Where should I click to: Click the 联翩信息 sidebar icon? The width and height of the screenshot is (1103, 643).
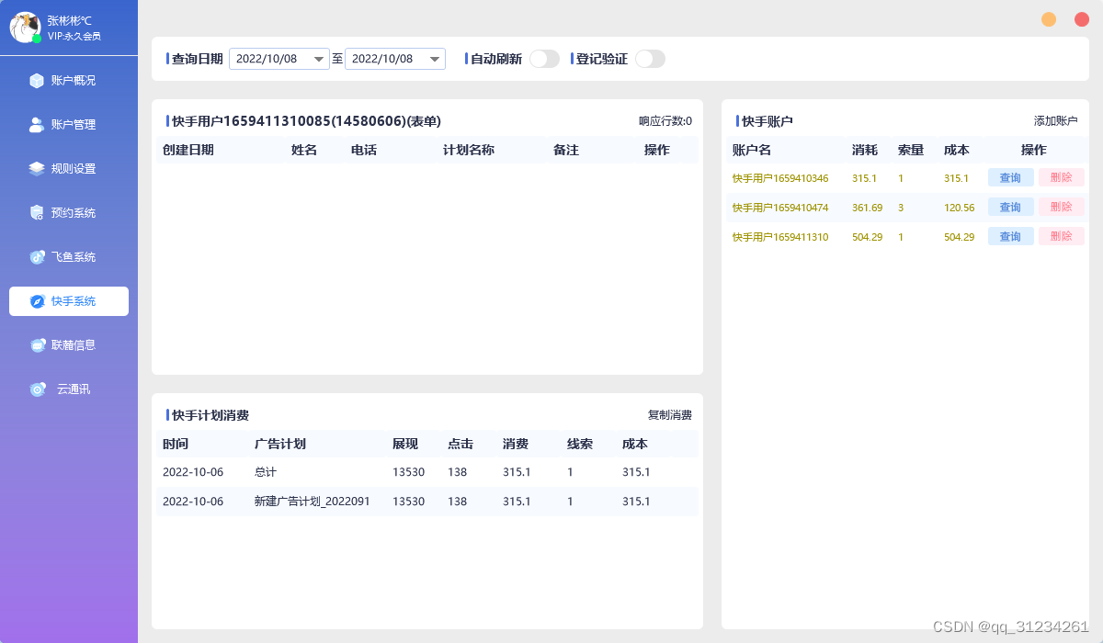(x=37, y=345)
